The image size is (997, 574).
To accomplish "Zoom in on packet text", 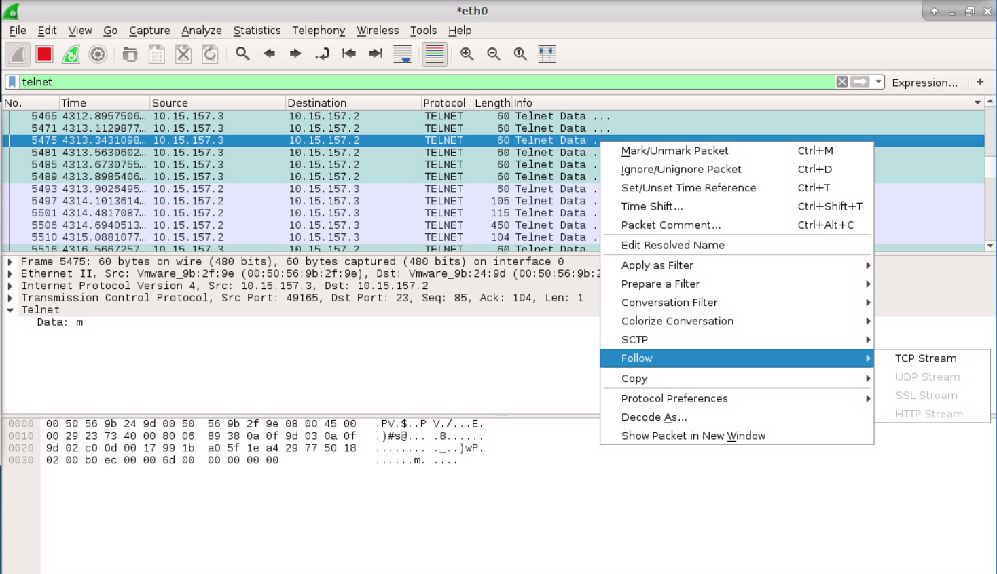I will pos(467,54).
